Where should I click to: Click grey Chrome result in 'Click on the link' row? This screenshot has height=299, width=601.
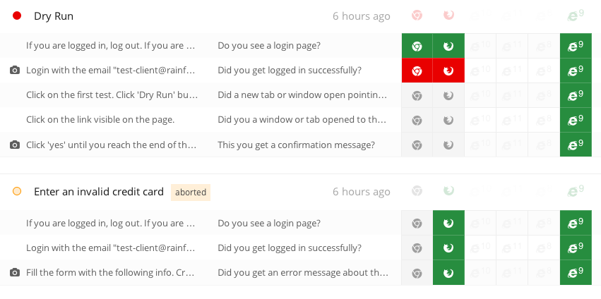click(x=417, y=120)
